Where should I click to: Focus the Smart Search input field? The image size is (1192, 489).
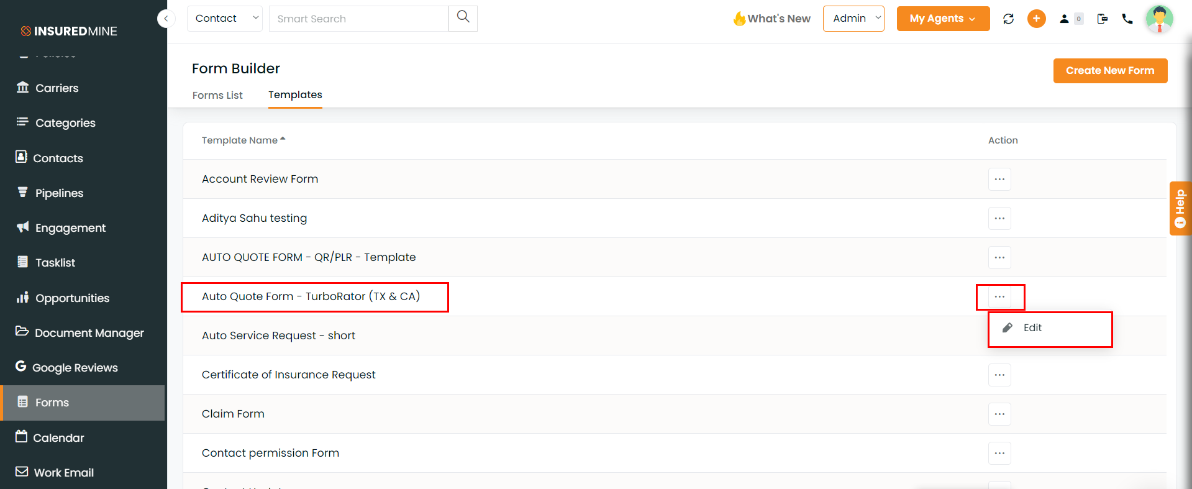(x=358, y=19)
